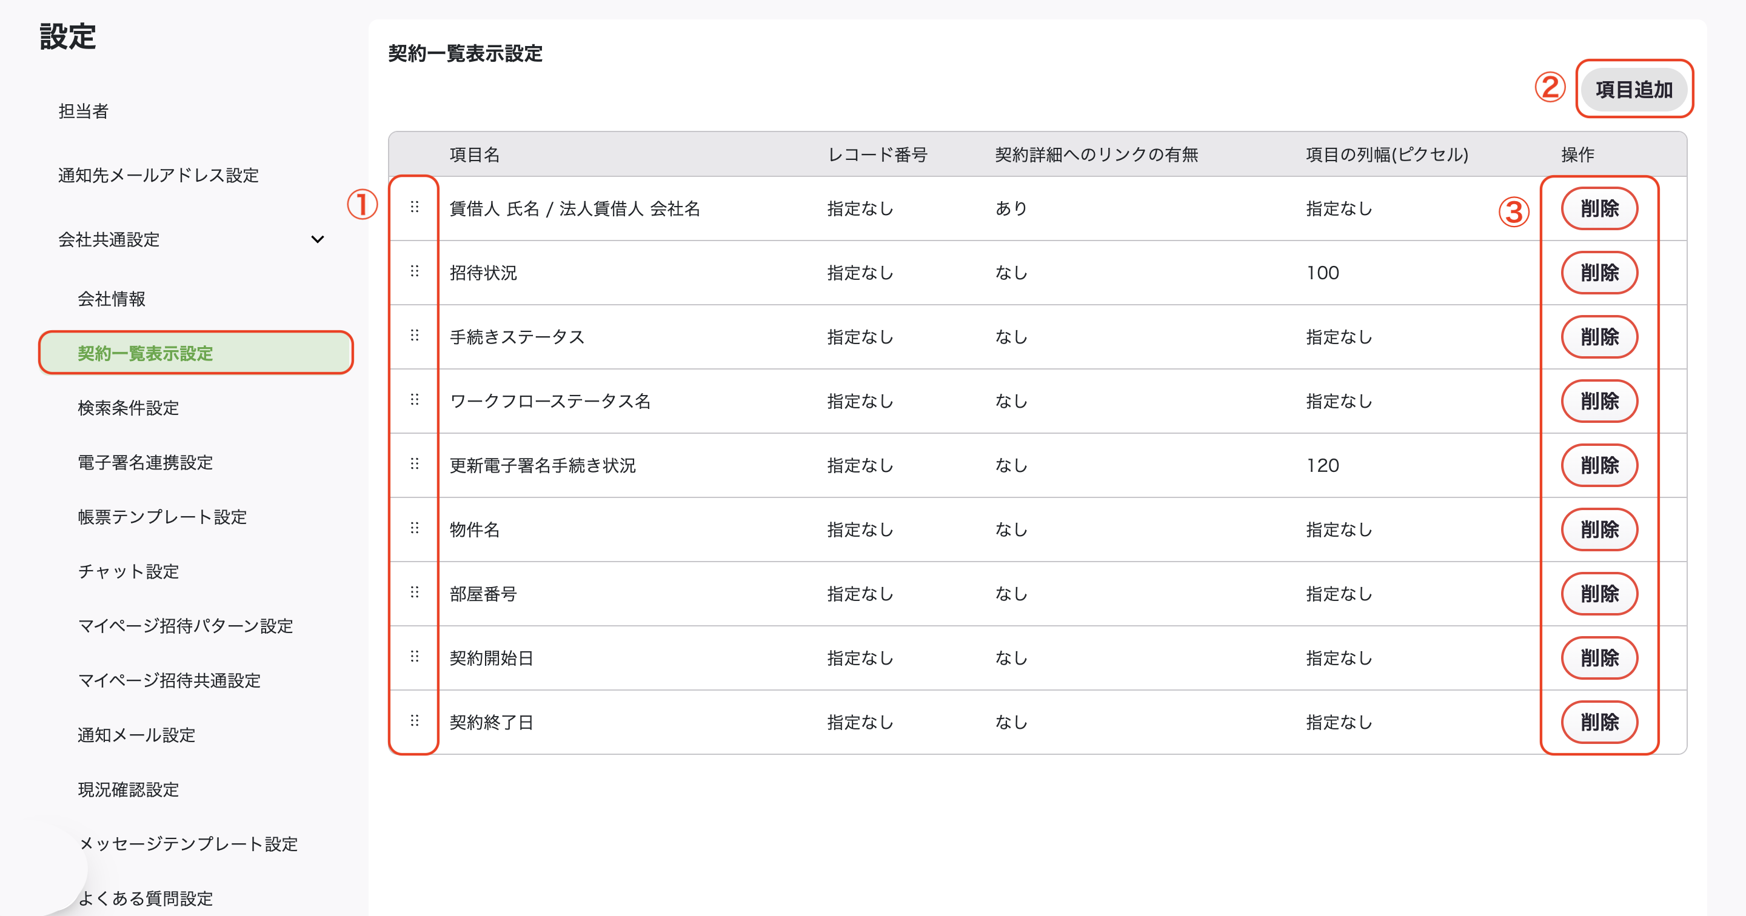Click the column width value 120
The height and width of the screenshot is (916, 1746).
coord(1322,465)
